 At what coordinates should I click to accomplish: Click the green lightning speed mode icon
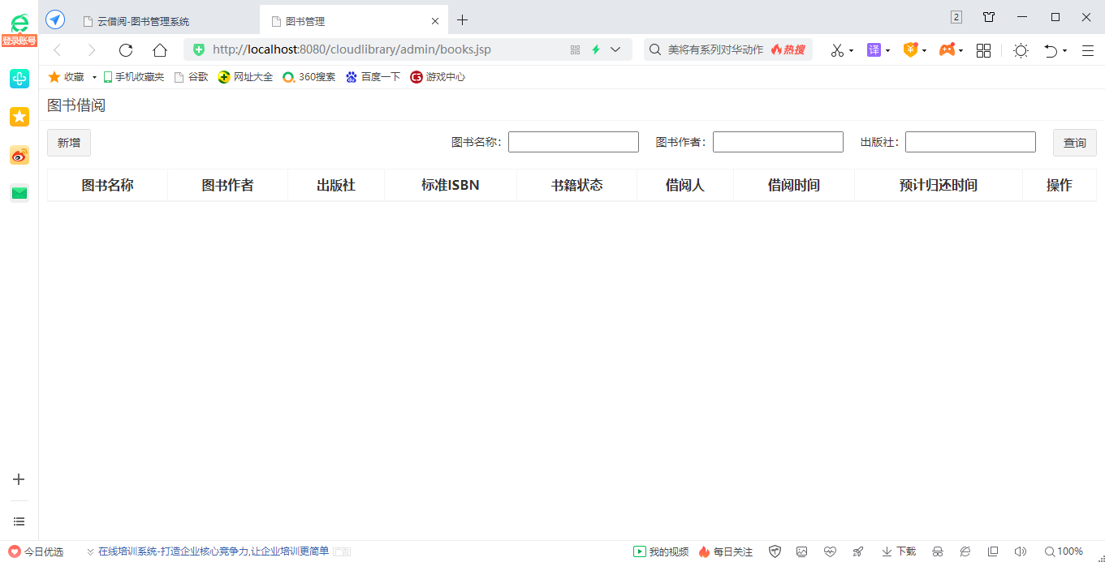tap(595, 49)
